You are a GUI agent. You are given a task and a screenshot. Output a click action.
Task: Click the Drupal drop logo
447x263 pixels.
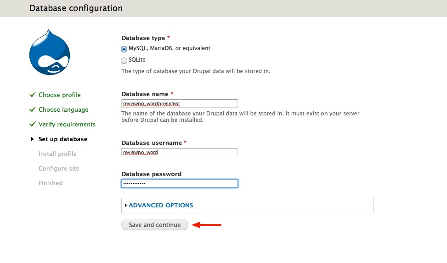(50, 52)
